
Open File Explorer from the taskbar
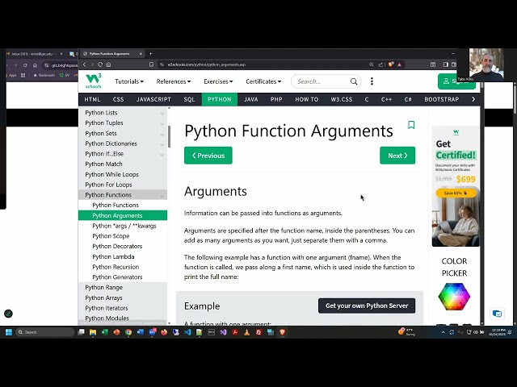[93, 332]
